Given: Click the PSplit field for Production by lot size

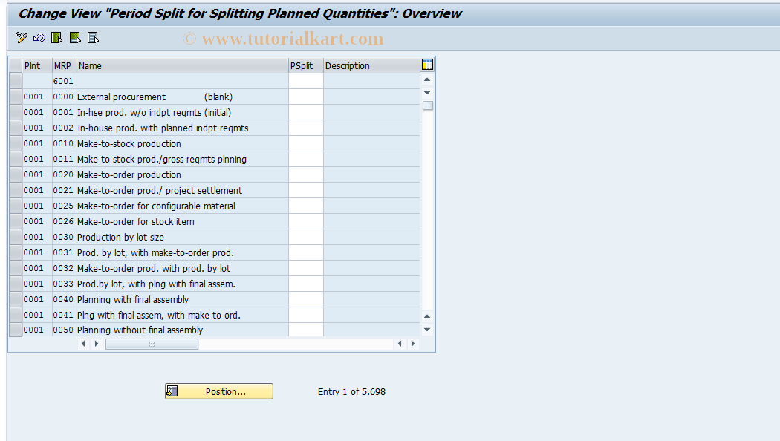Looking at the screenshot, I should coord(306,237).
